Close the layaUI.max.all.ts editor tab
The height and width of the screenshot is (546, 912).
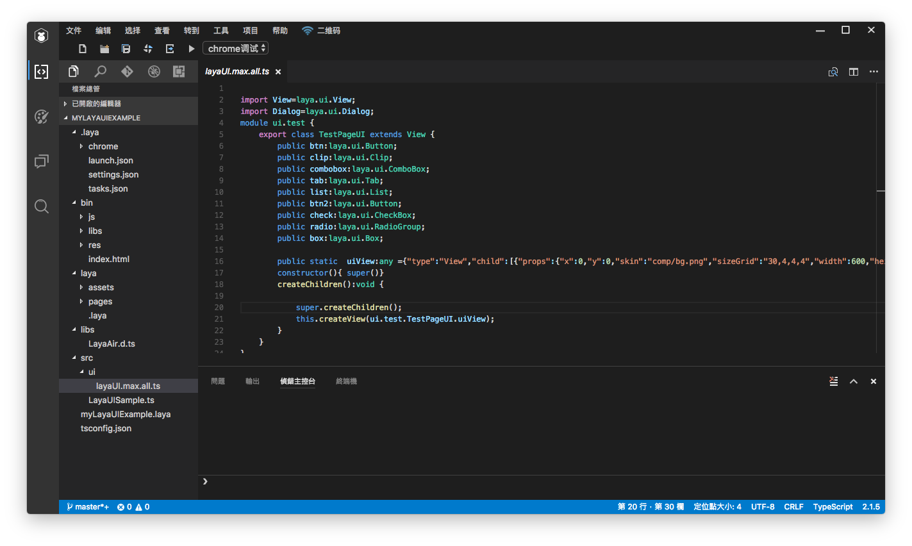point(278,72)
